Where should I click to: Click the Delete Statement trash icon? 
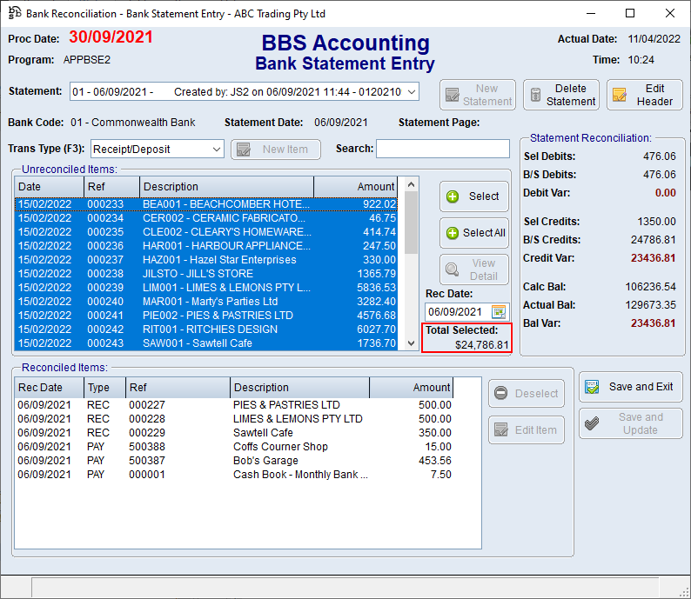tap(535, 95)
